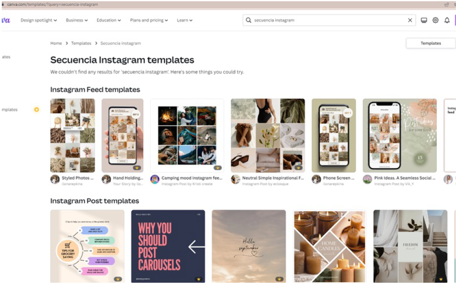Open the Why You Should Post Carousels template
This screenshot has width=456, height=284.
pyautogui.click(x=168, y=246)
